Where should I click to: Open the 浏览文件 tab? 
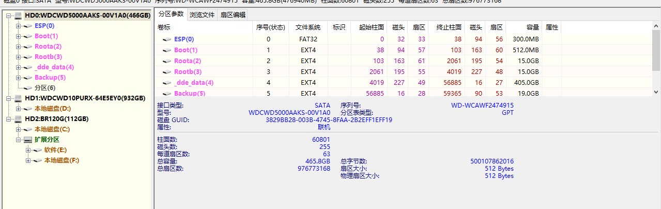202,15
